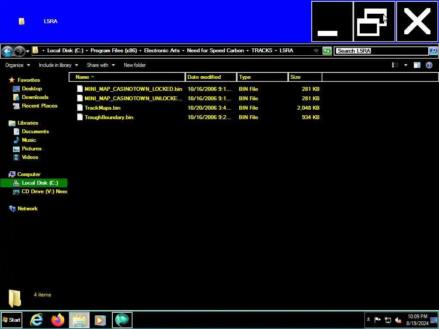Open the Pictures library
This screenshot has height=329, width=439.
[x=32, y=149]
